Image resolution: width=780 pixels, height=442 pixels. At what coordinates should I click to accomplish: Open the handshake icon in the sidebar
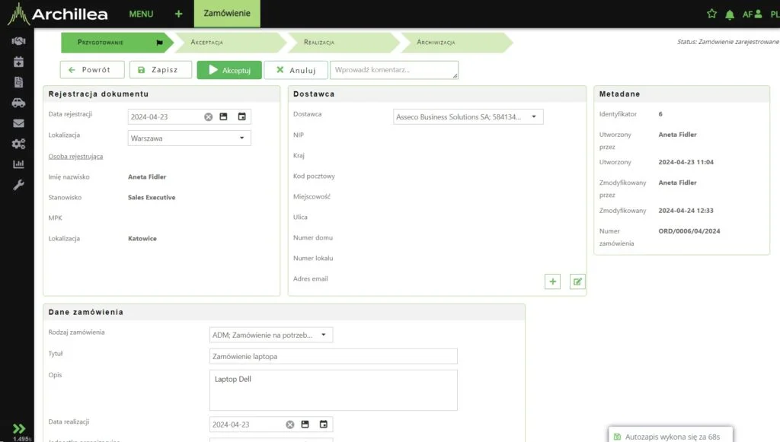[x=18, y=41]
